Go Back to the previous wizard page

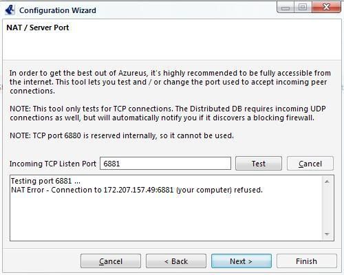[176, 261]
